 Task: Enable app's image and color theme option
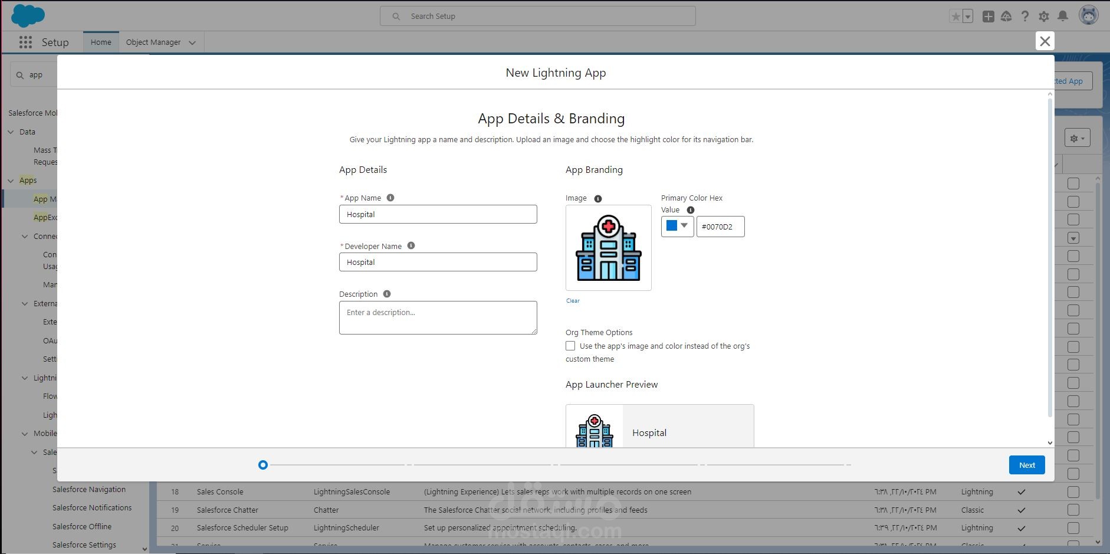(x=570, y=346)
